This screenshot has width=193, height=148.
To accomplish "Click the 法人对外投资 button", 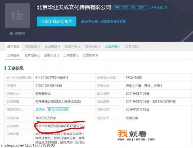I will coord(58,109).
